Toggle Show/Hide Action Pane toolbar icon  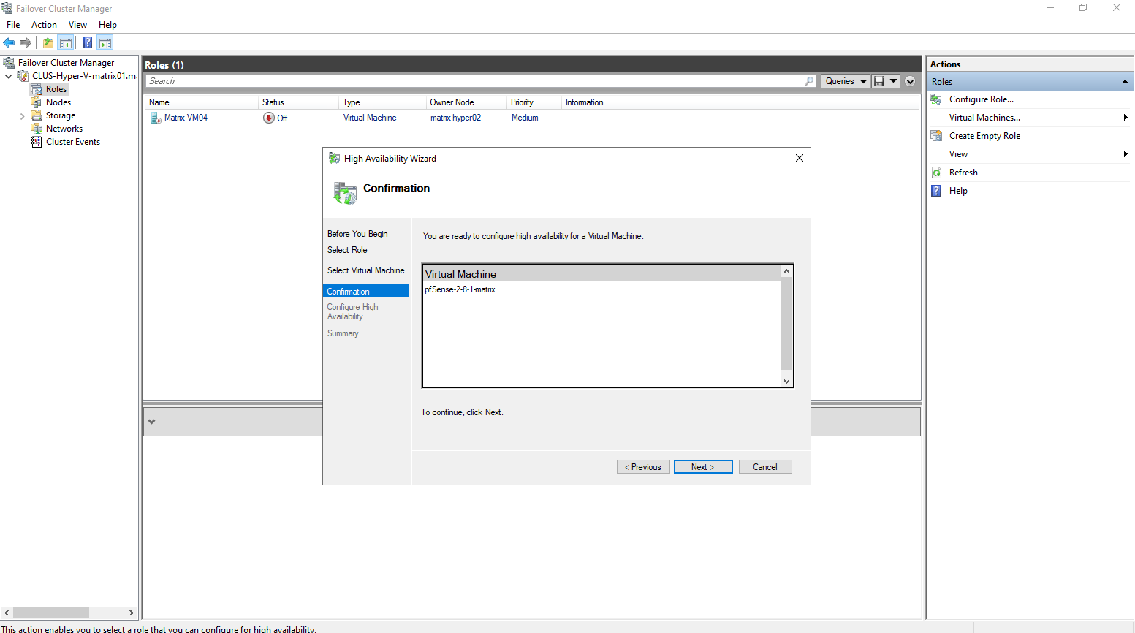coord(105,42)
